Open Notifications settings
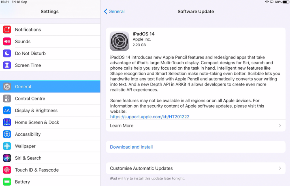The width and height of the screenshot is (290, 186). click(50, 29)
